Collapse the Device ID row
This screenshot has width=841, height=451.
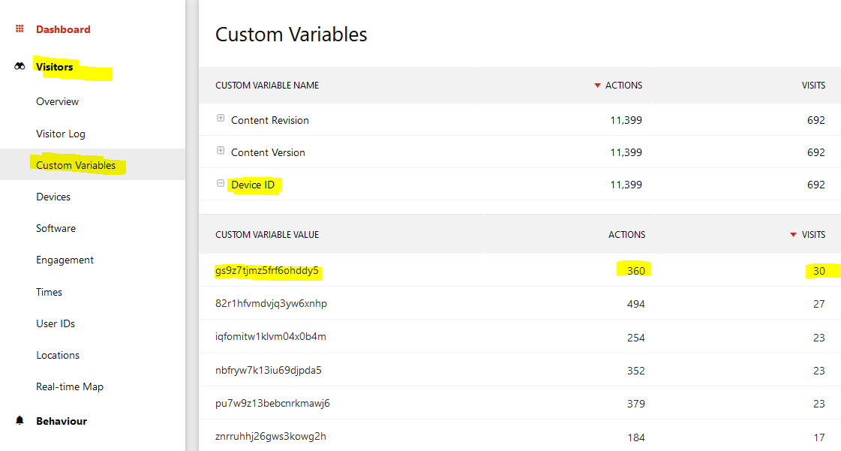(221, 183)
